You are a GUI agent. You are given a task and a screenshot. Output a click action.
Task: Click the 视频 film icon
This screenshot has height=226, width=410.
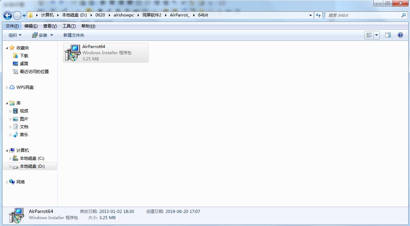(15, 111)
